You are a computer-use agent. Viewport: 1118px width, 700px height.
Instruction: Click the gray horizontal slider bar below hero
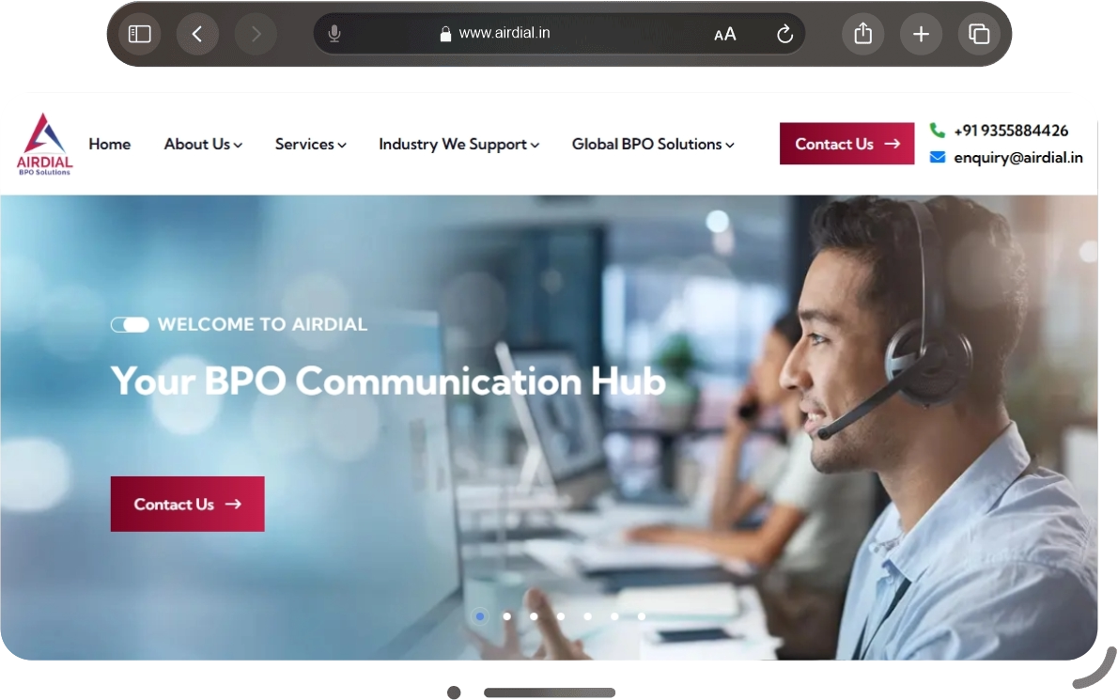point(549,692)
